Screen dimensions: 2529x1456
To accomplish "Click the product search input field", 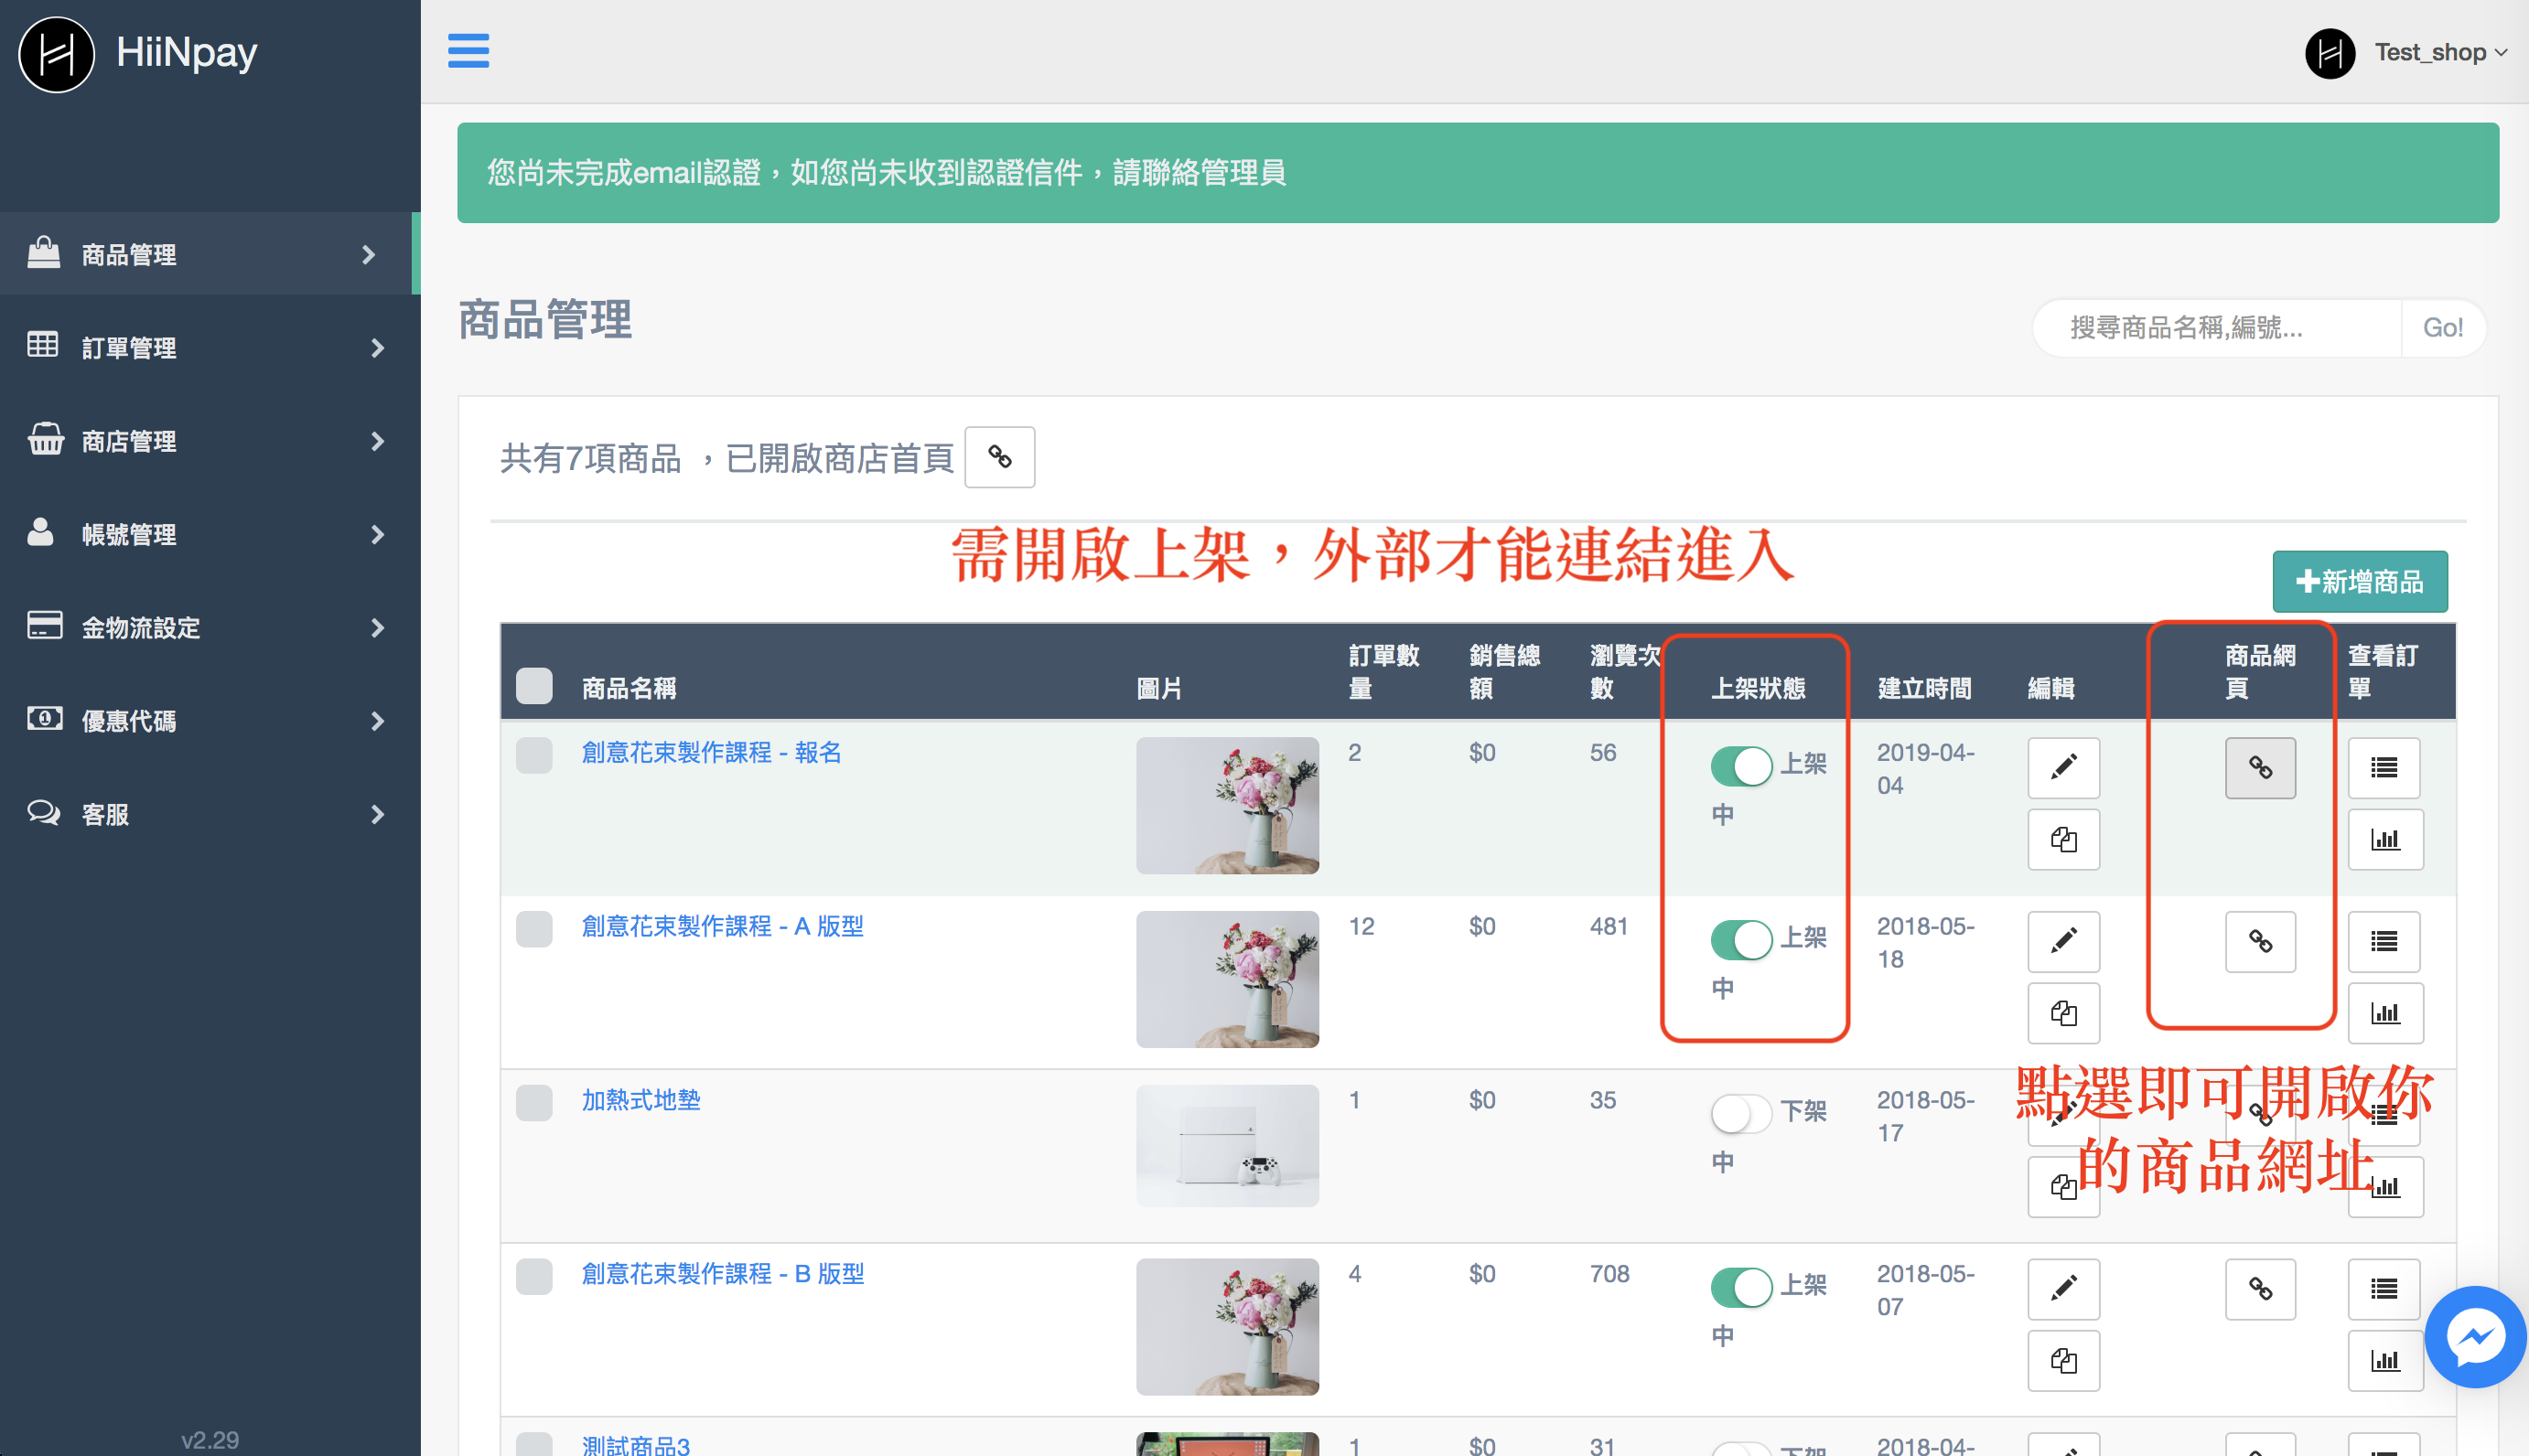I will pos(2217,328).
